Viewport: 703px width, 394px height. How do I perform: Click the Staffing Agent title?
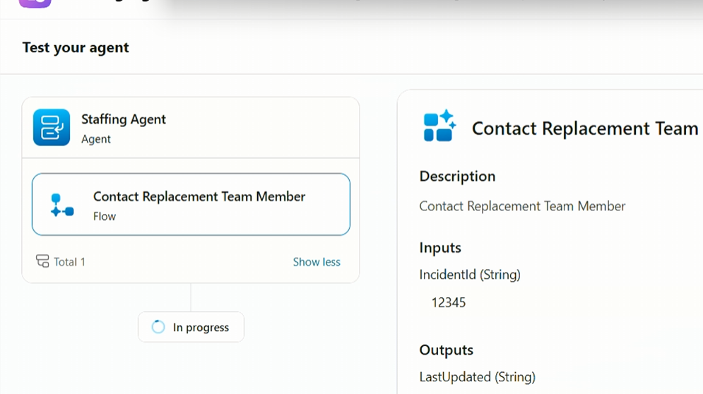click(x=124, y=119)
